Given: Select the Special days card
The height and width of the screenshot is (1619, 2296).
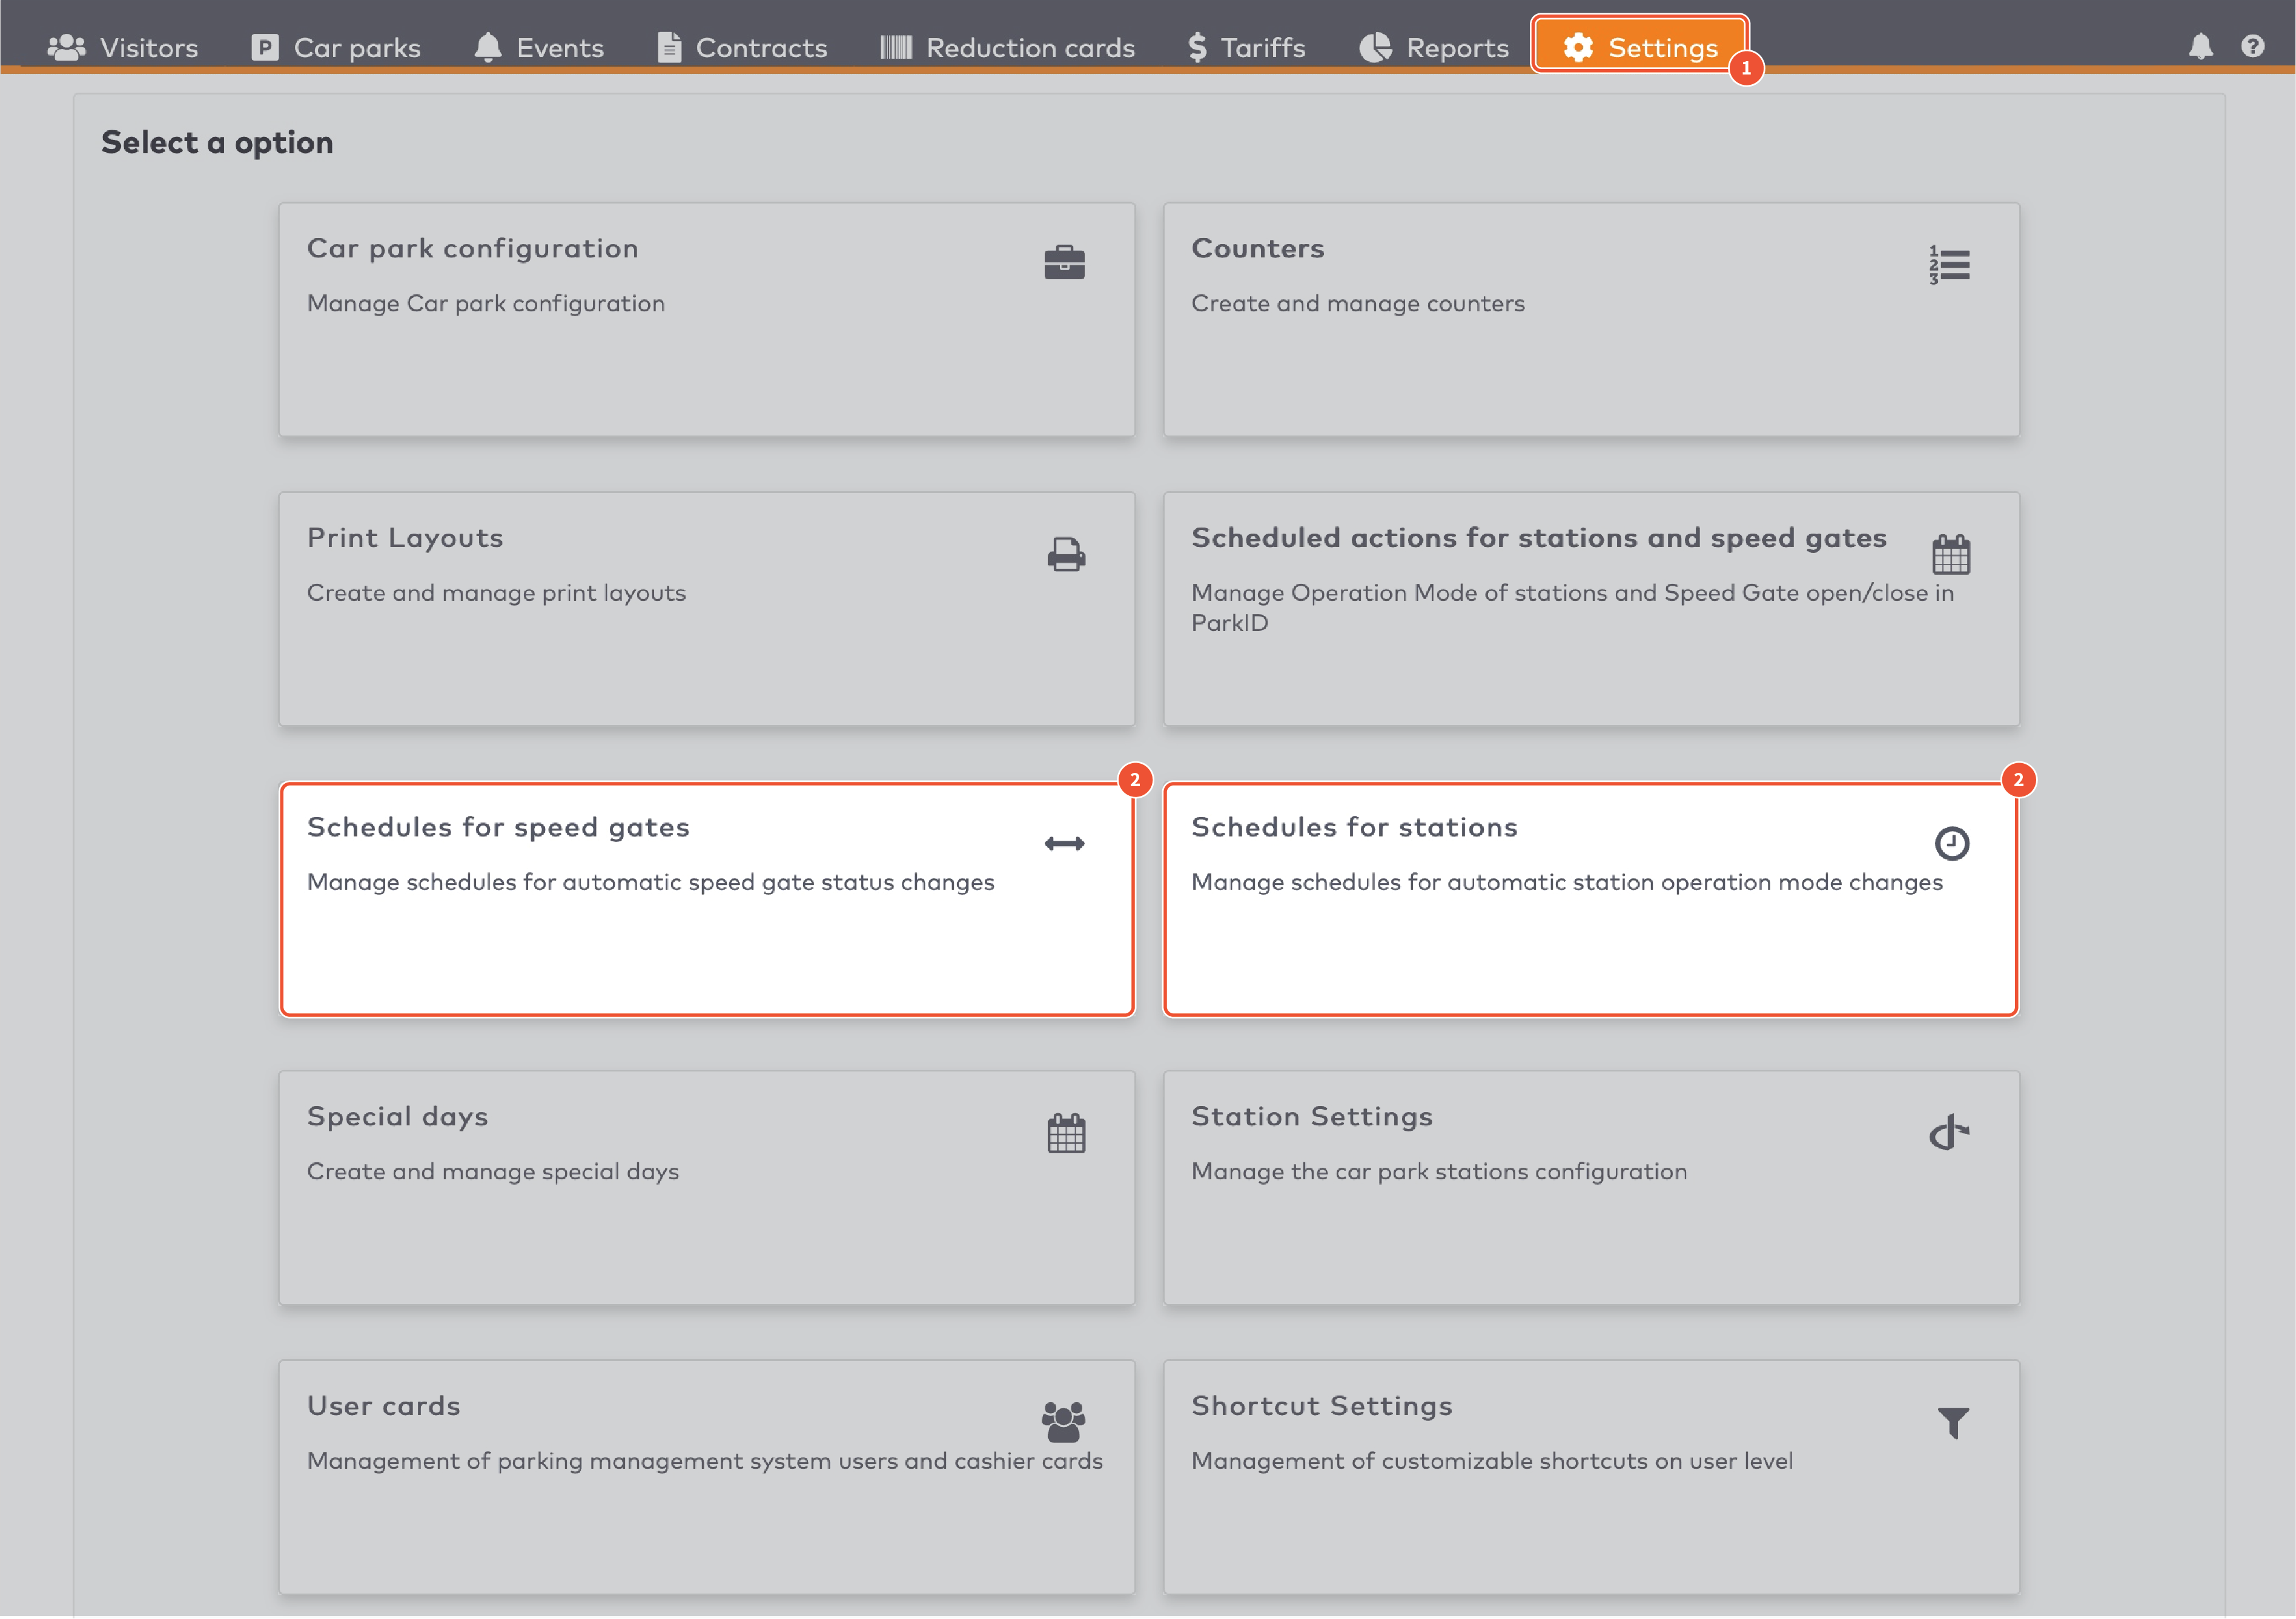Looking at the screenshot, I should click(707, 1188).
